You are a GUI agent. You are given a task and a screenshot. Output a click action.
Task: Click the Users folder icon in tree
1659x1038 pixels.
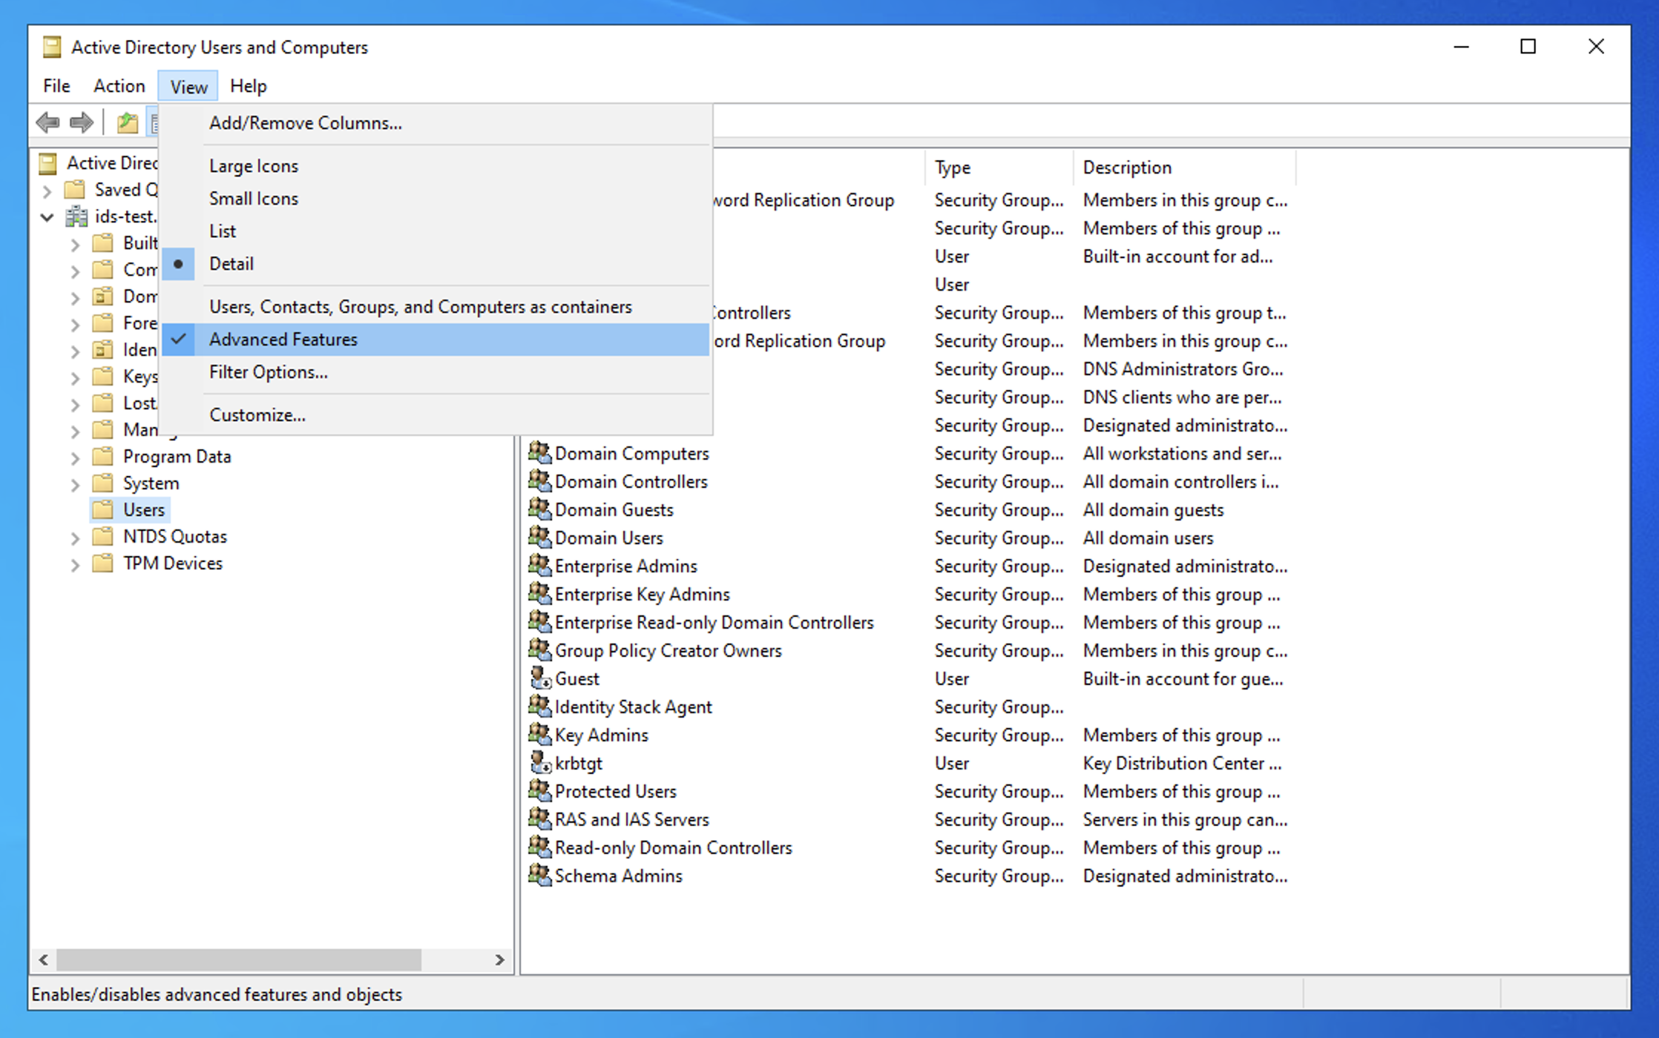[103, 509]
